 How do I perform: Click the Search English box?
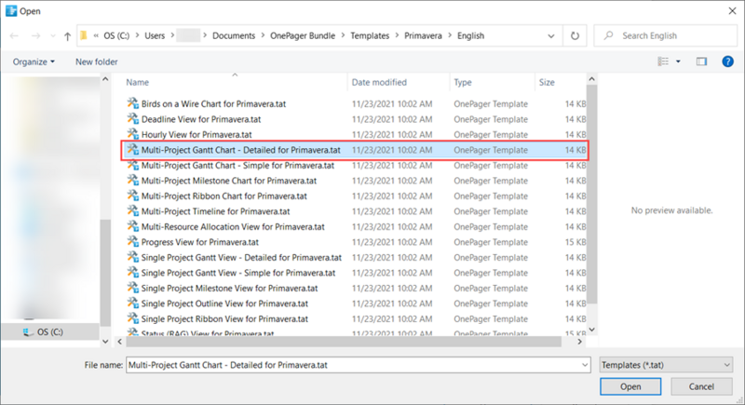(665, 35)
